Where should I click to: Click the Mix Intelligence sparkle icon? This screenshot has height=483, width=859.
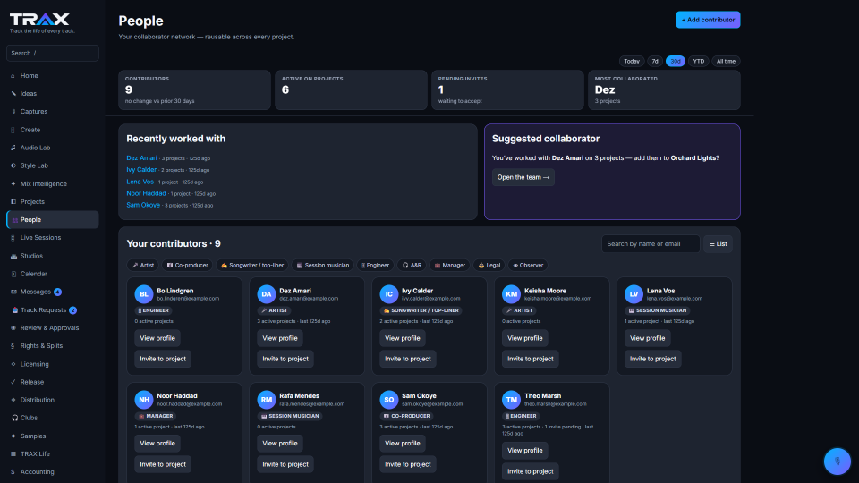(x=13, y=184)
